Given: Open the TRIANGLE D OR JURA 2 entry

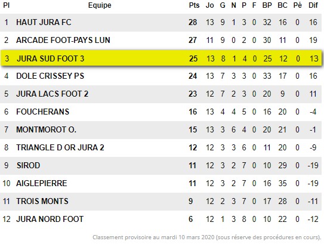Looking at the screenshot, I should (60, 147).
